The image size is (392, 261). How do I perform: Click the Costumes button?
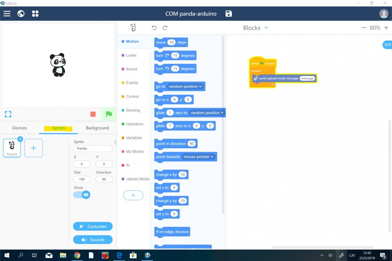93,226
